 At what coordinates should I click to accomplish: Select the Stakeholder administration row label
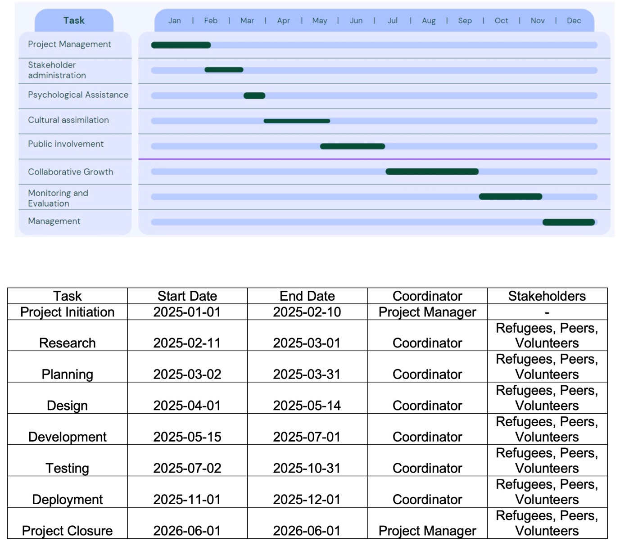click(x=57, y=70)
